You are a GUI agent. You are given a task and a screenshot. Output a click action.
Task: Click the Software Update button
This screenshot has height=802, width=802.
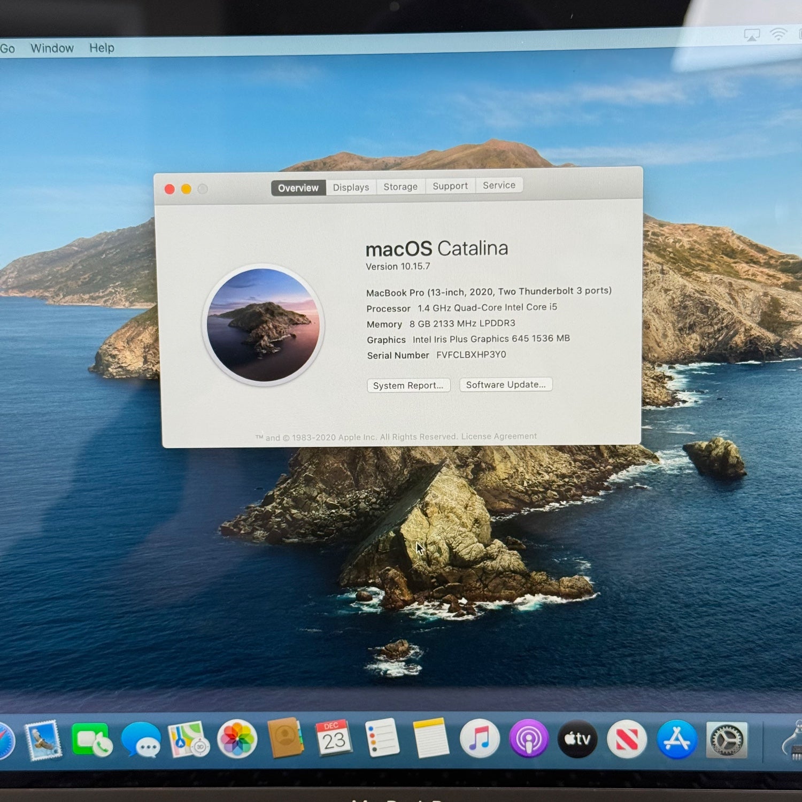pyautogui.click(x=506, y=384)
